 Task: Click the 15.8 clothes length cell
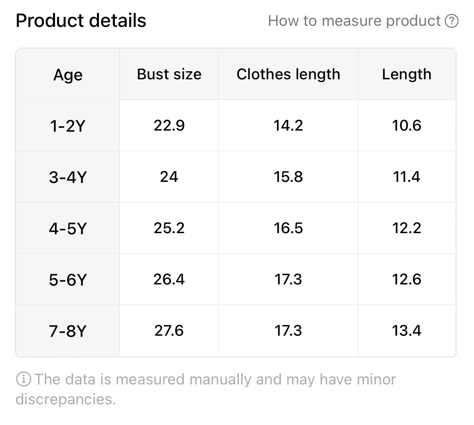288,177
